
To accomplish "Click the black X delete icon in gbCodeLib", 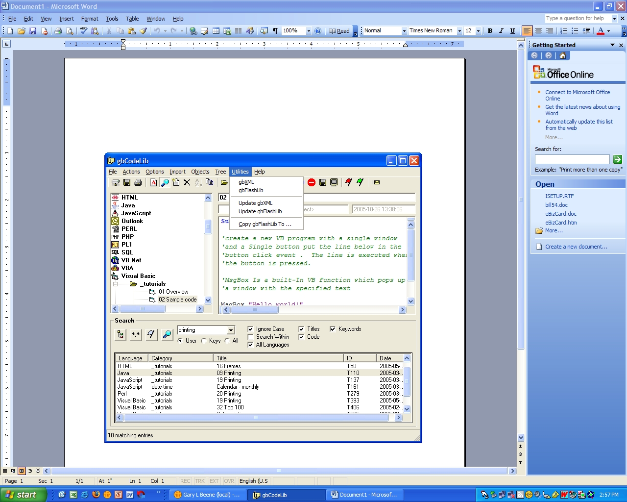I will point(187,182).
